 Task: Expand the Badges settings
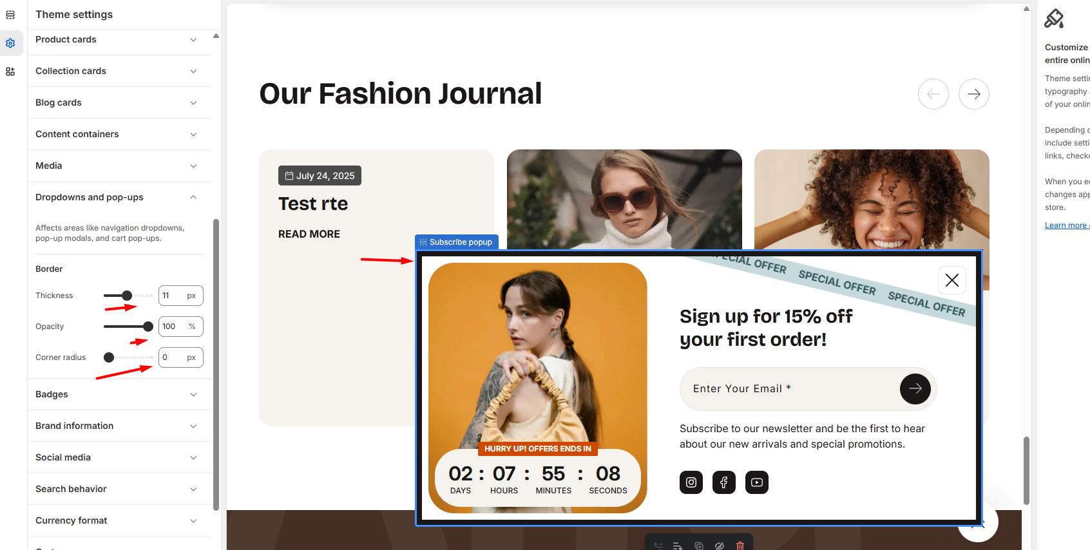(119, 394)
